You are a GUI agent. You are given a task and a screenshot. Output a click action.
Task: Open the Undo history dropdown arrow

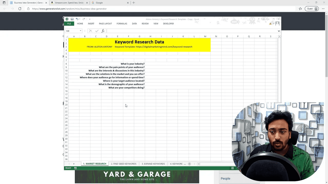pyautogui.click(x=80, y=19)
